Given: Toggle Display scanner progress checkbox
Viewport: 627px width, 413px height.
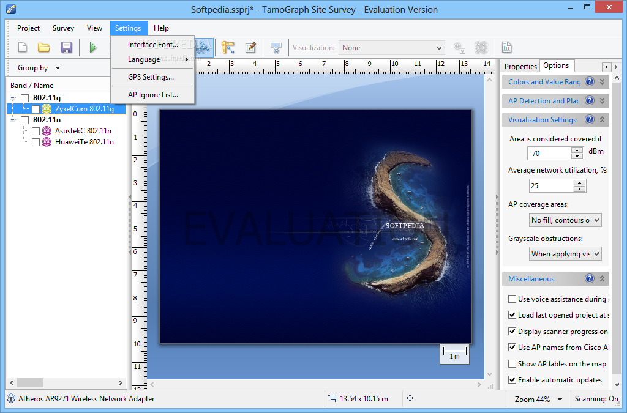Looking at the screenshot, I should (512, 331).
